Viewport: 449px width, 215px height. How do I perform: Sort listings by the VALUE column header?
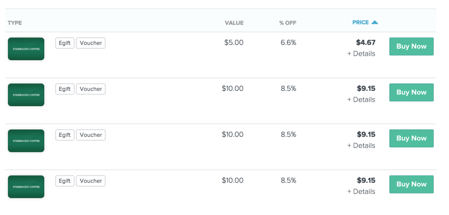[234, 23]
